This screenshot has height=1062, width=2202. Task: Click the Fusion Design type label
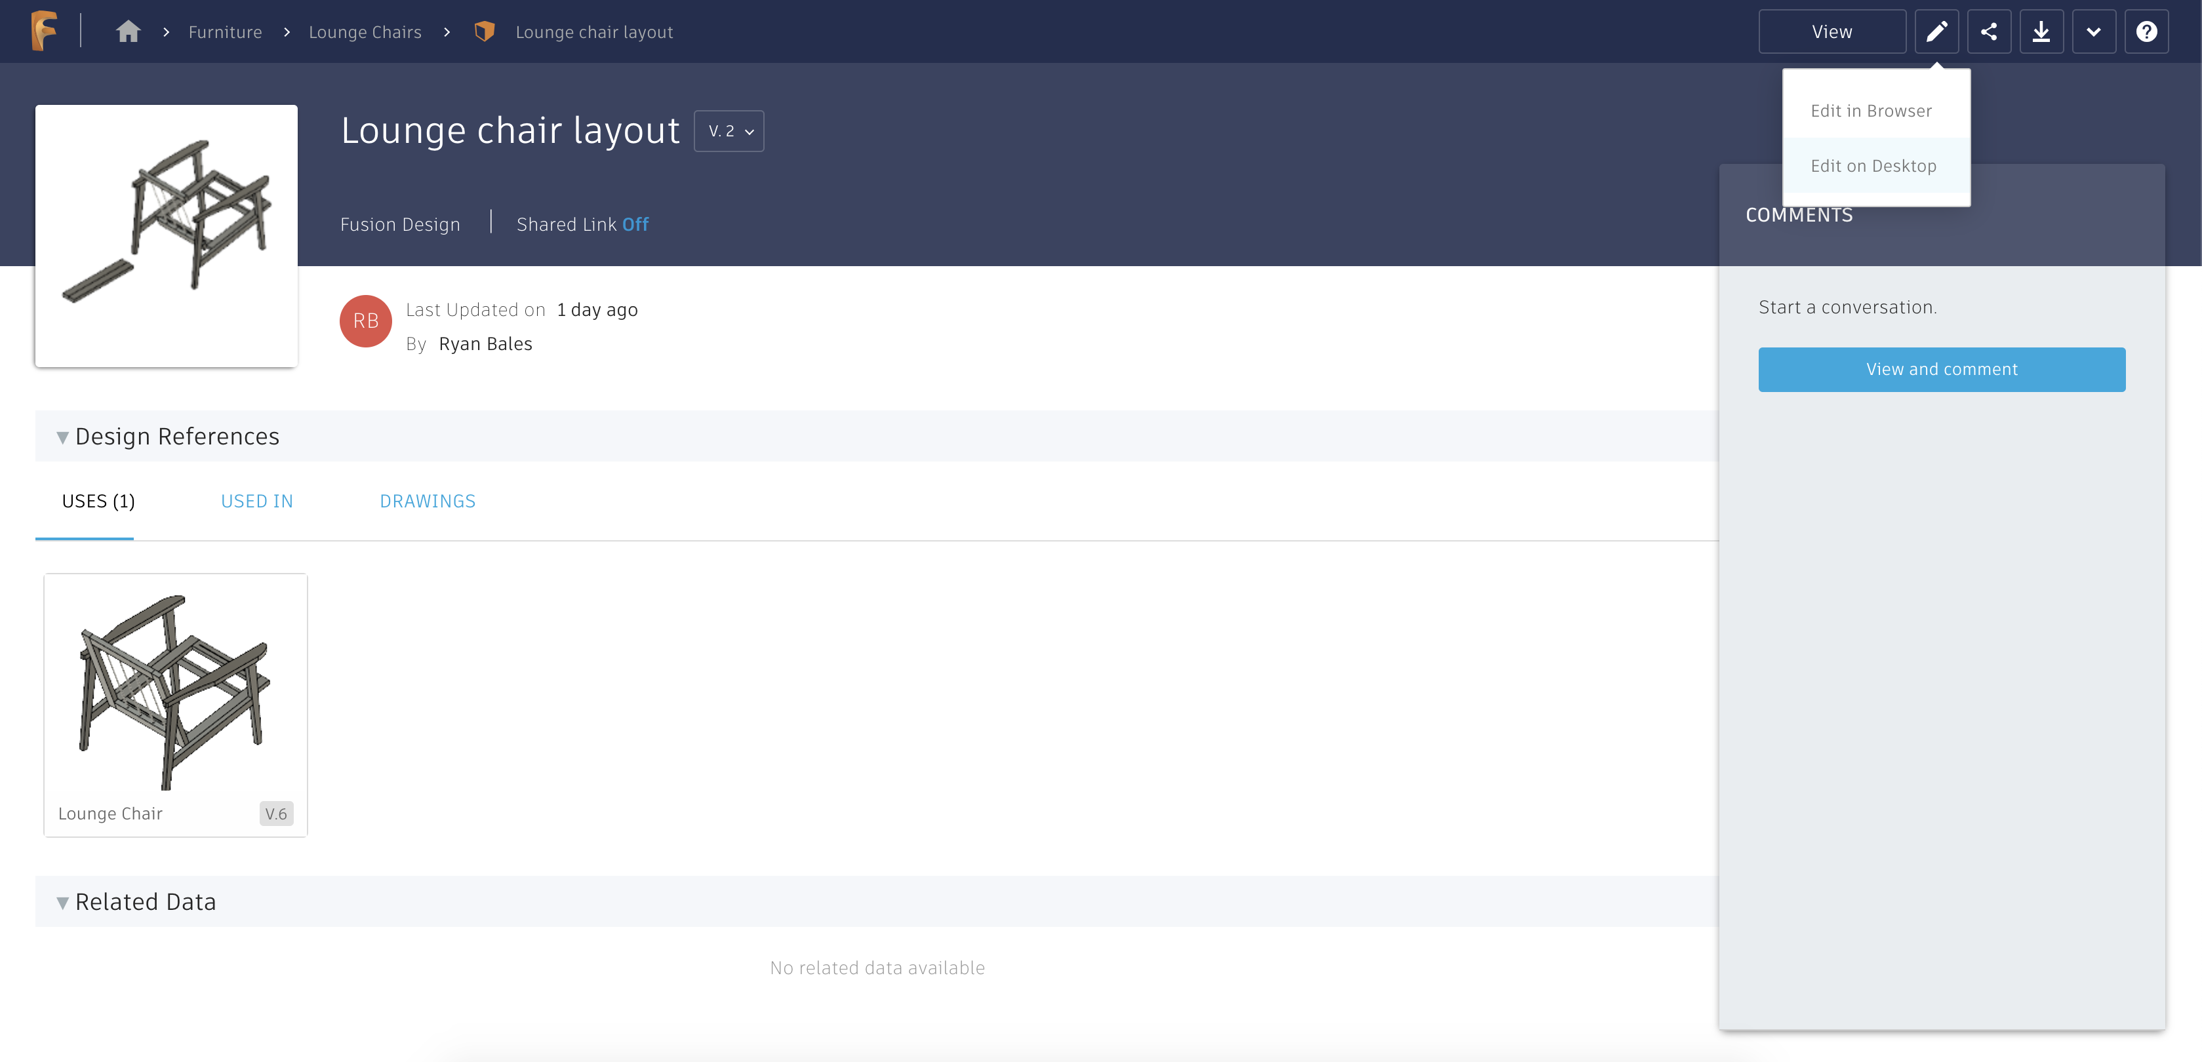coord(400,224)
